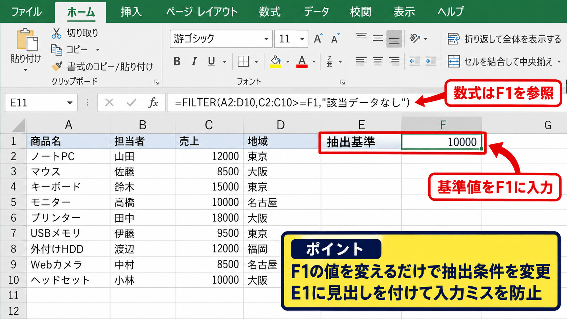This screenshot has width=567, height=319.
Task: Apply the red font color A
Action: 302,61
